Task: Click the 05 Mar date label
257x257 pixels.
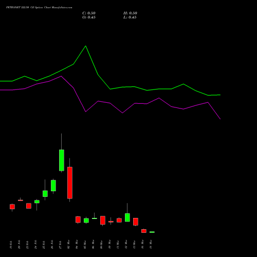Action: (x=85, y=245)
